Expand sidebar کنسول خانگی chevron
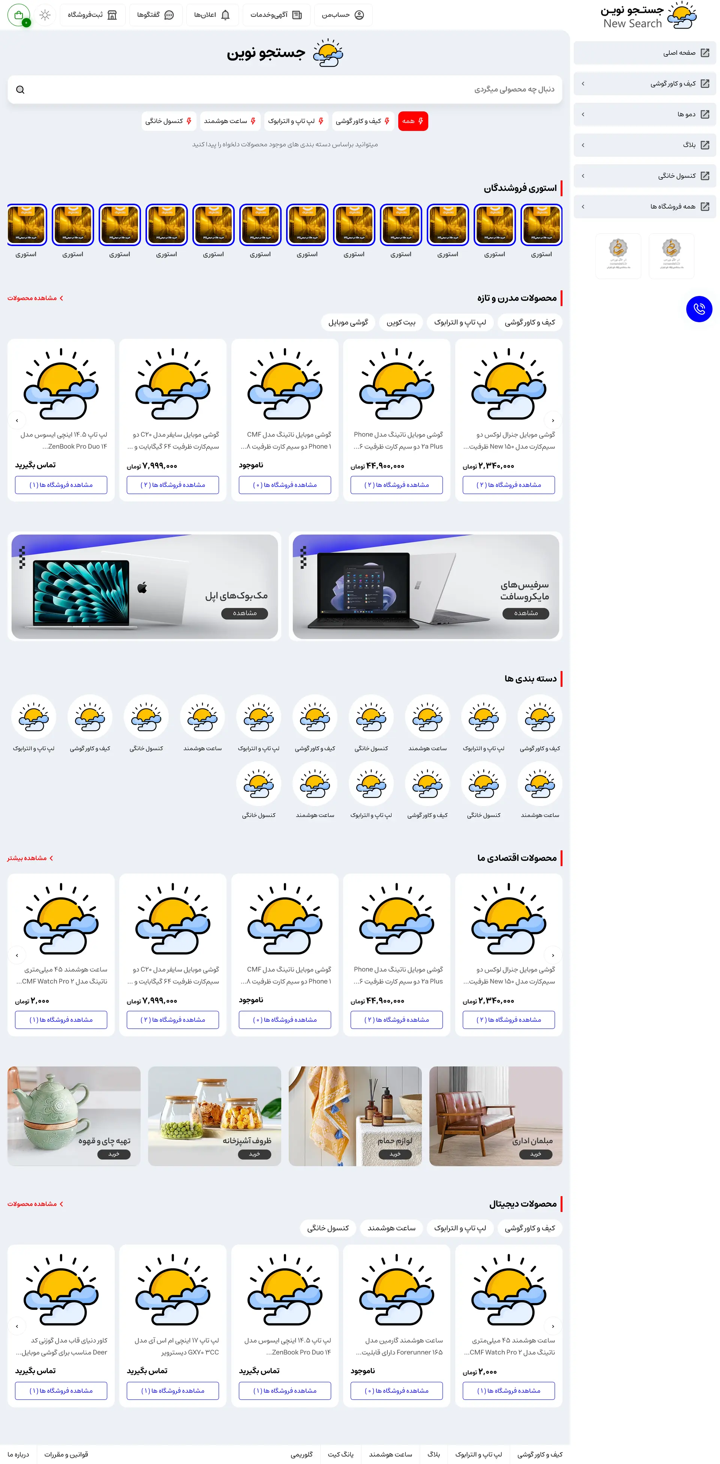 583,176
